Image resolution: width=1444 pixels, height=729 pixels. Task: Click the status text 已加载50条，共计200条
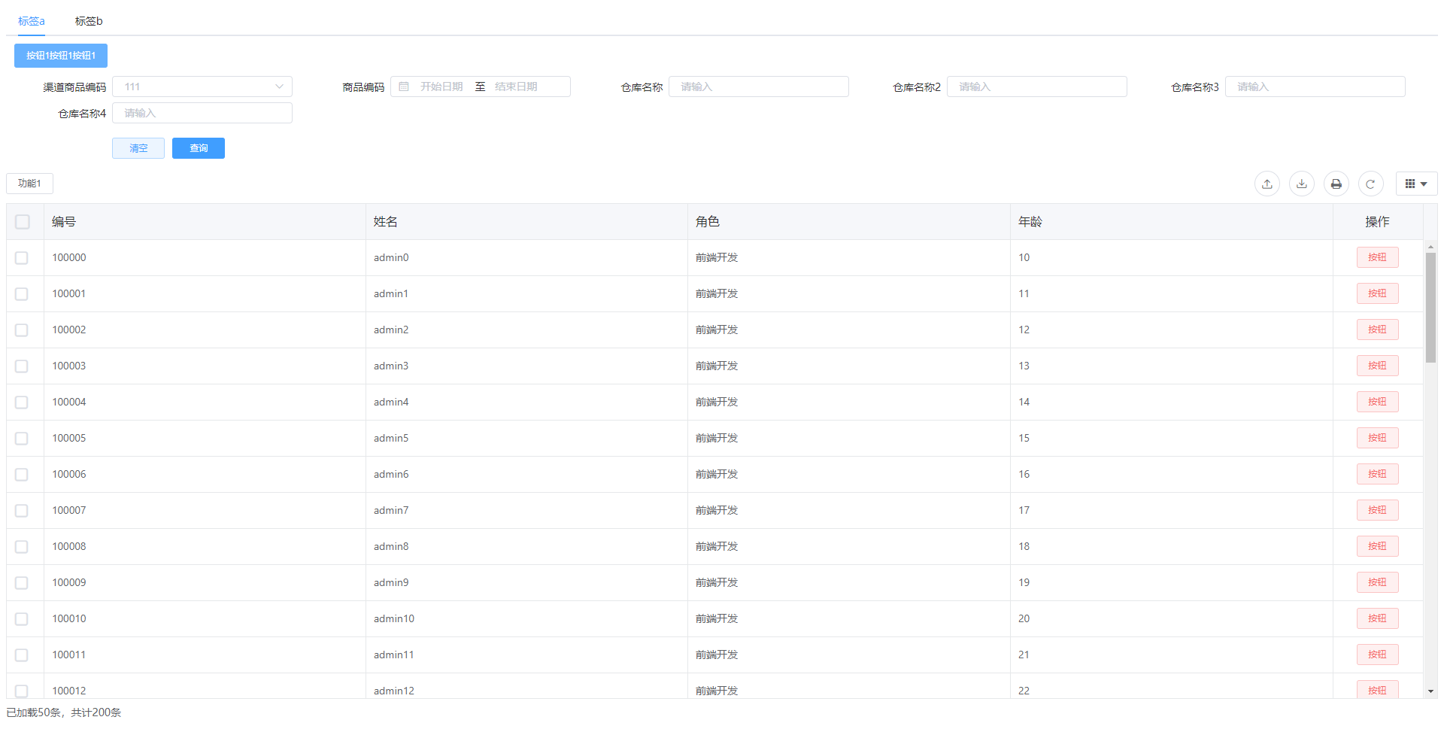(x=64, y=712)
